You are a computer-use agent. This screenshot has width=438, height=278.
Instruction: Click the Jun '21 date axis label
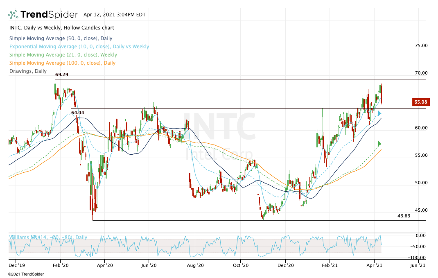418,265
